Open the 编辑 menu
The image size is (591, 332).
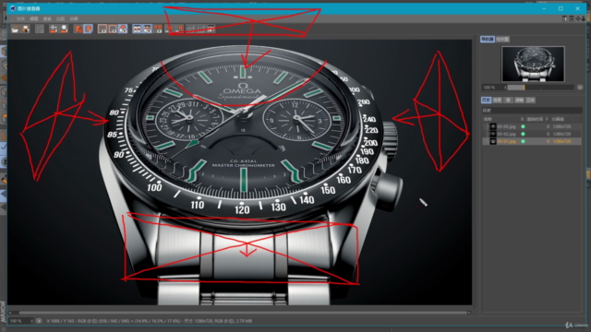tap(34, 18)
